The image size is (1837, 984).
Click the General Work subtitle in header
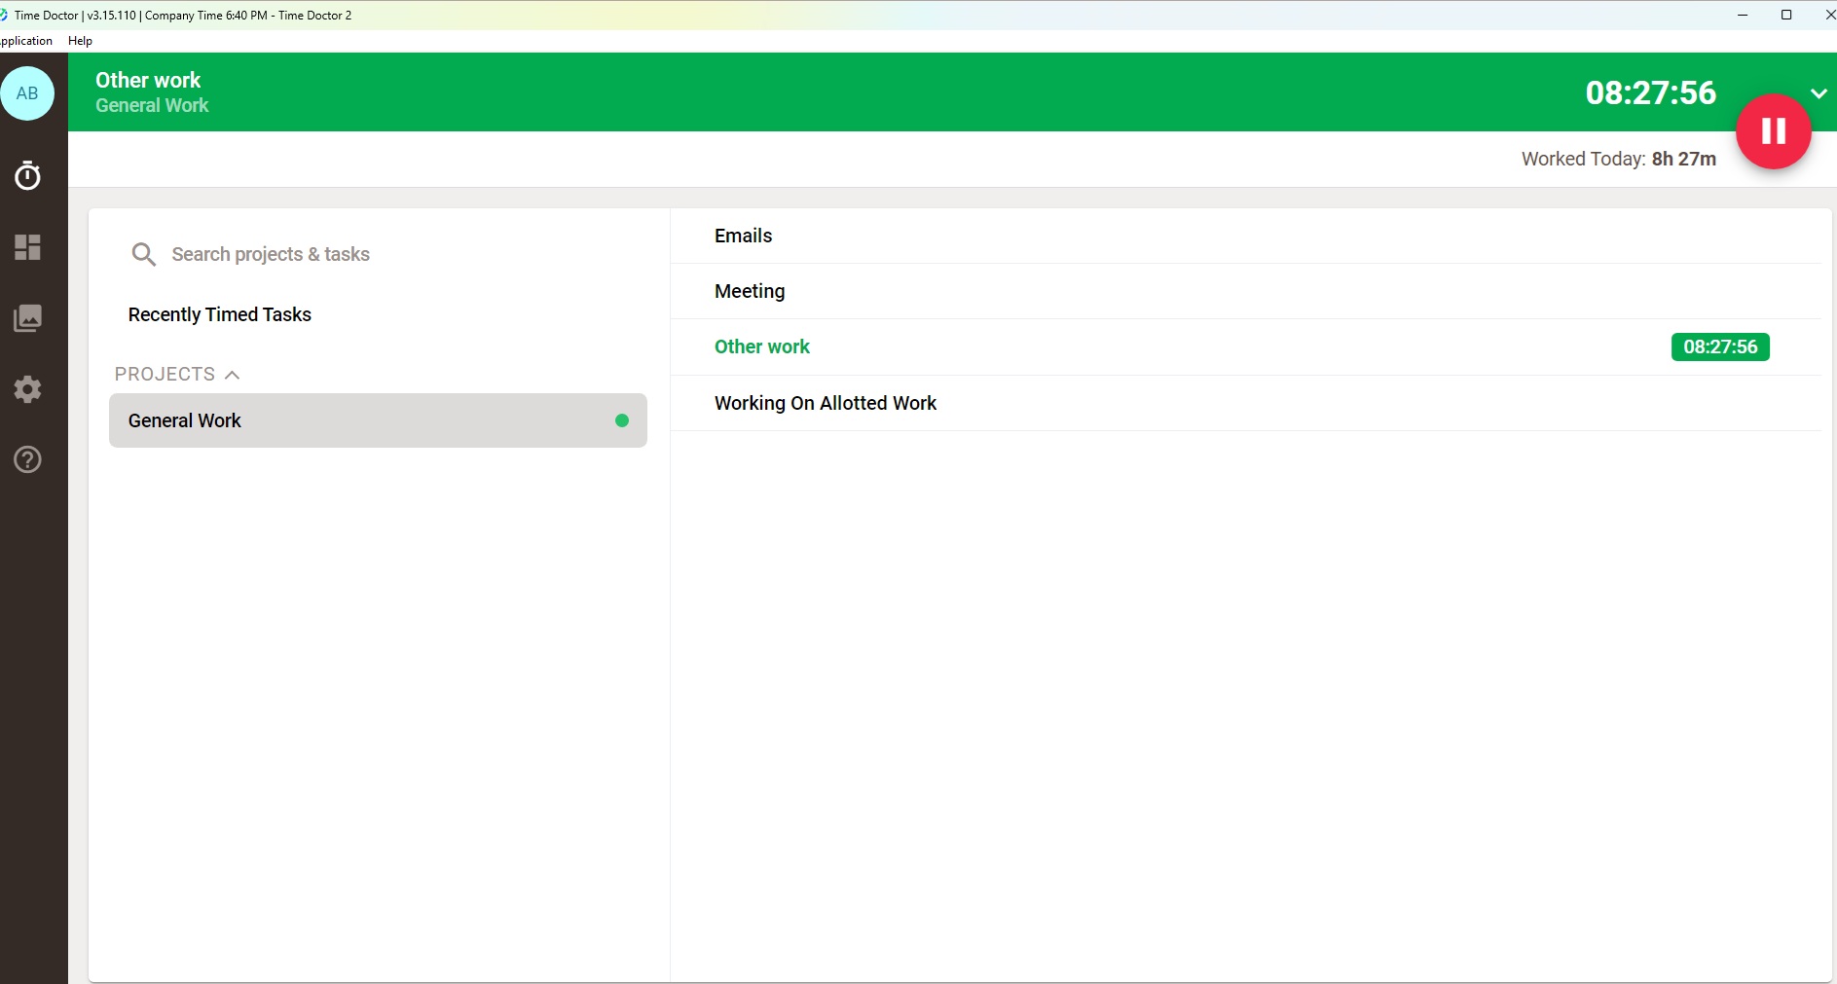click(152, 105)
